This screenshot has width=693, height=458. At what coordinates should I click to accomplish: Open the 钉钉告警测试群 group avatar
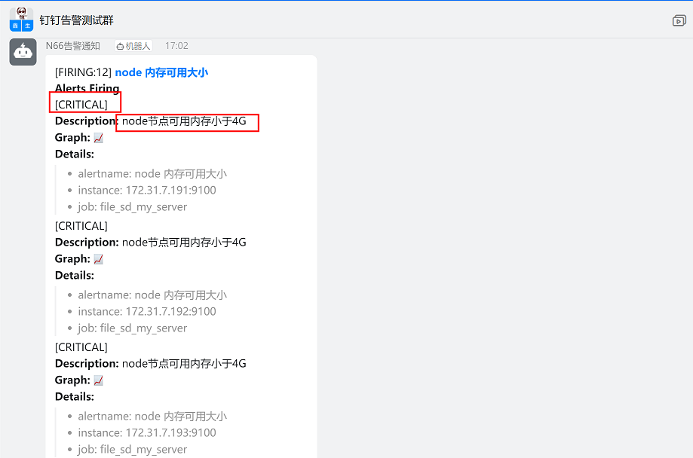coord(21,20)
